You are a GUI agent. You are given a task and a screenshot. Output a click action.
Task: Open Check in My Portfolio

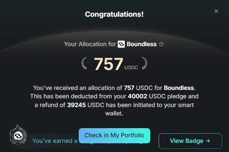tap(114, 135)
